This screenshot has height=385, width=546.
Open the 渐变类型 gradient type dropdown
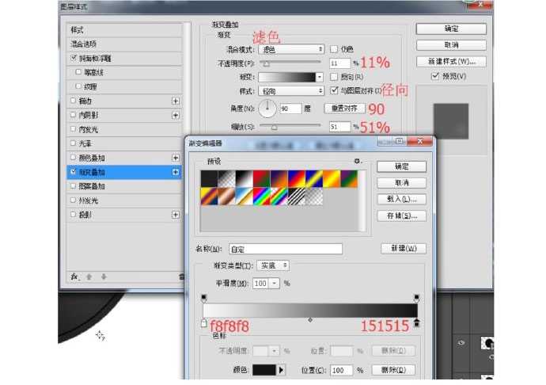275,265
